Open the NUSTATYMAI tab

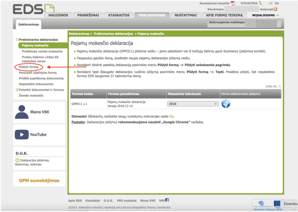pos(185,15)
